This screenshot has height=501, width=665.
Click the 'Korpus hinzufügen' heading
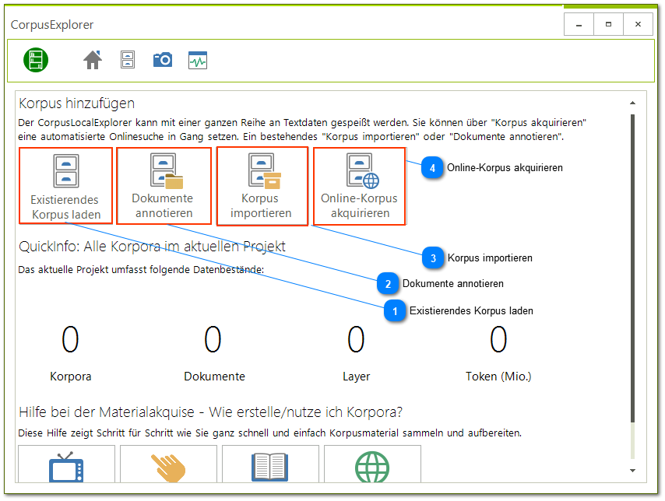pyautogui.click(x=77, y=103)
